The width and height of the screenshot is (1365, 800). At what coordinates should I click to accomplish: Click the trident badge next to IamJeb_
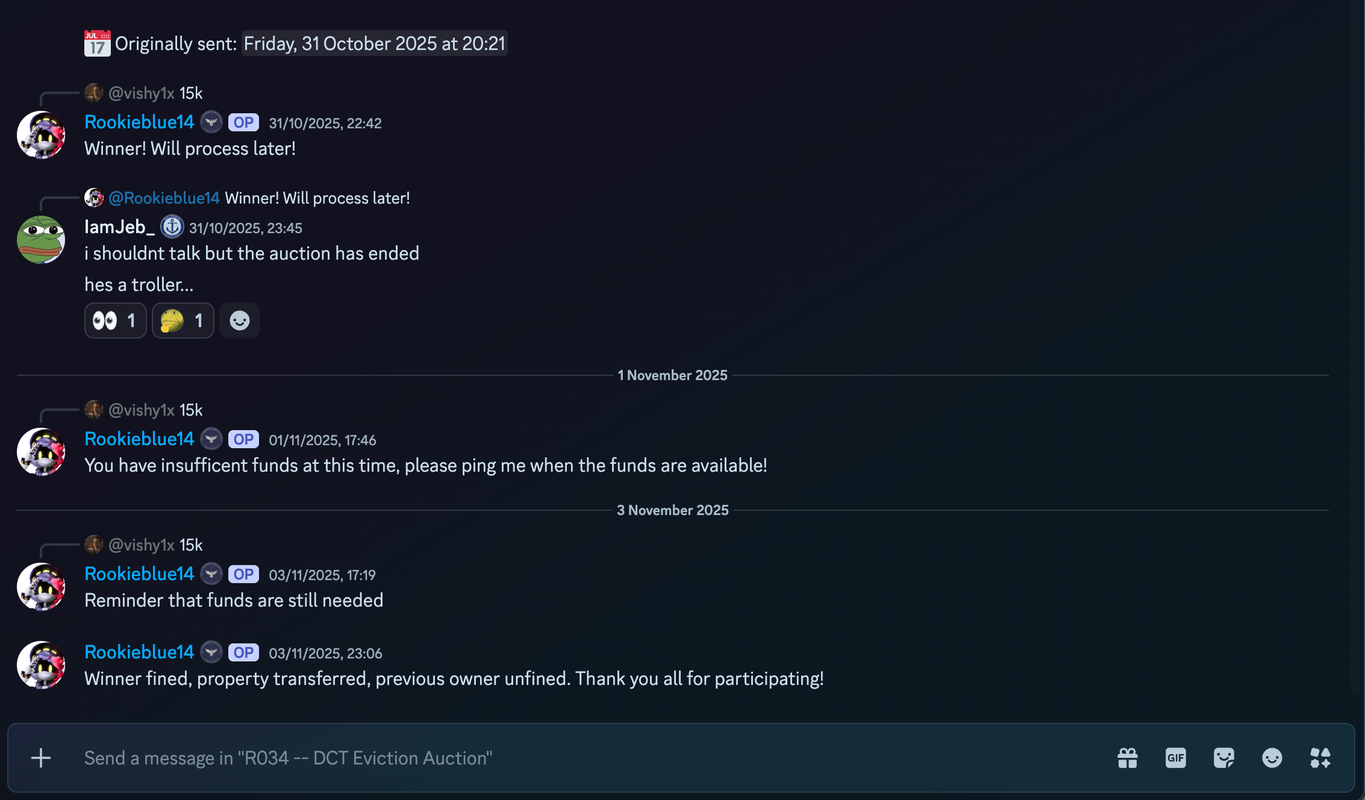click(172, 227)
